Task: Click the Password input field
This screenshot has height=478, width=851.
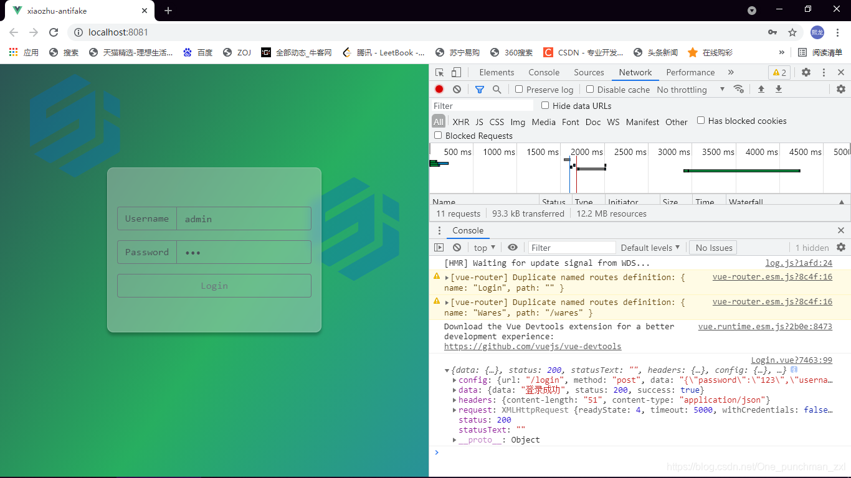Action: [244, 252]
